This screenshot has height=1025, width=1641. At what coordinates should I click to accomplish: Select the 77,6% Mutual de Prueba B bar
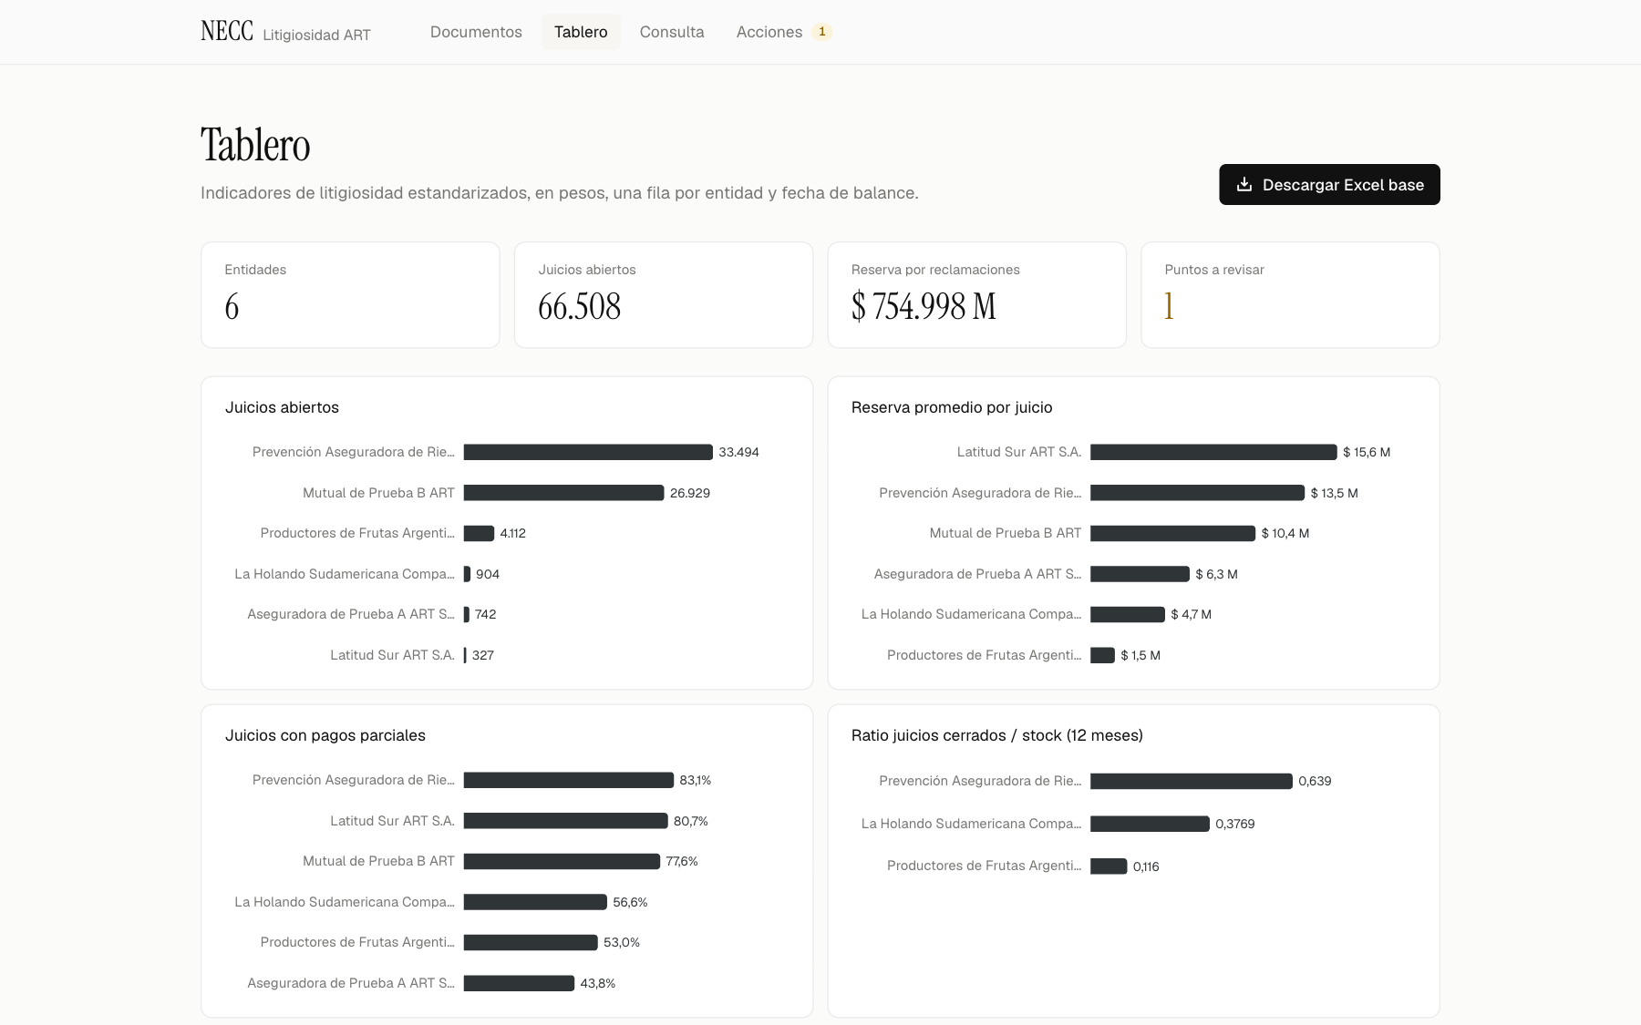pos(562,861)
